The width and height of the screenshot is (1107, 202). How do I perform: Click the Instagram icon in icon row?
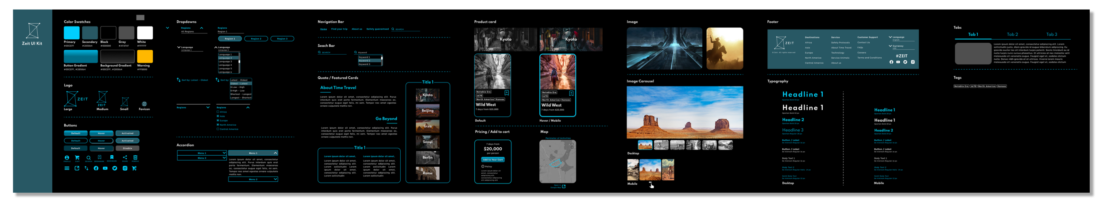[x=125, y=168]
